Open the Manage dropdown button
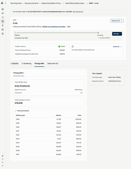 117,34
